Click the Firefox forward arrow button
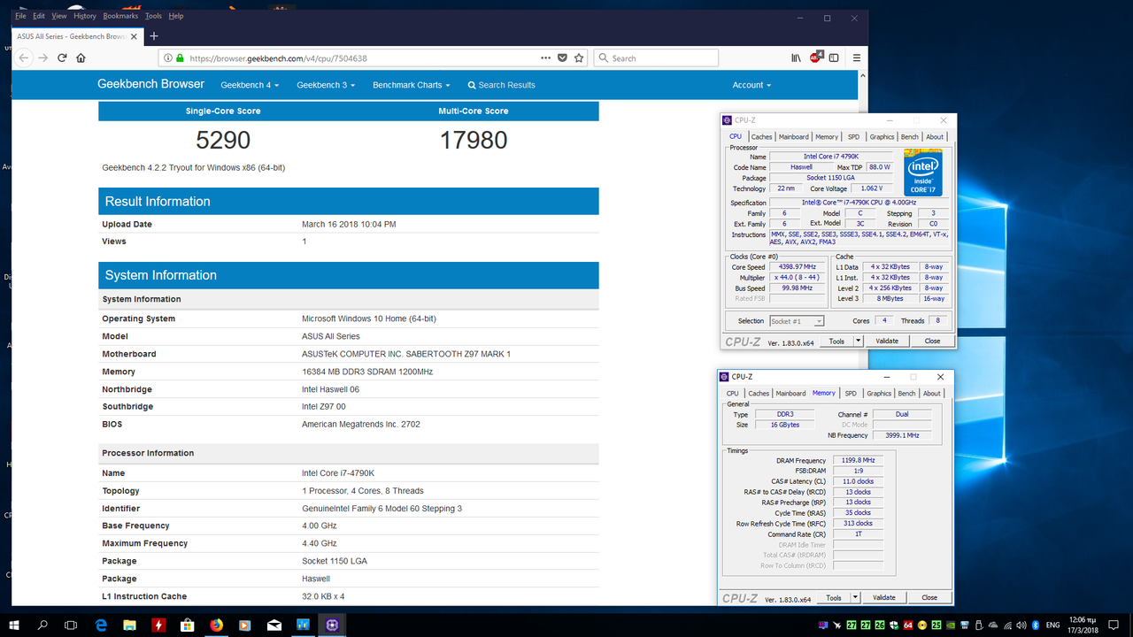The image size is (1133, 637). click(42, 58)
